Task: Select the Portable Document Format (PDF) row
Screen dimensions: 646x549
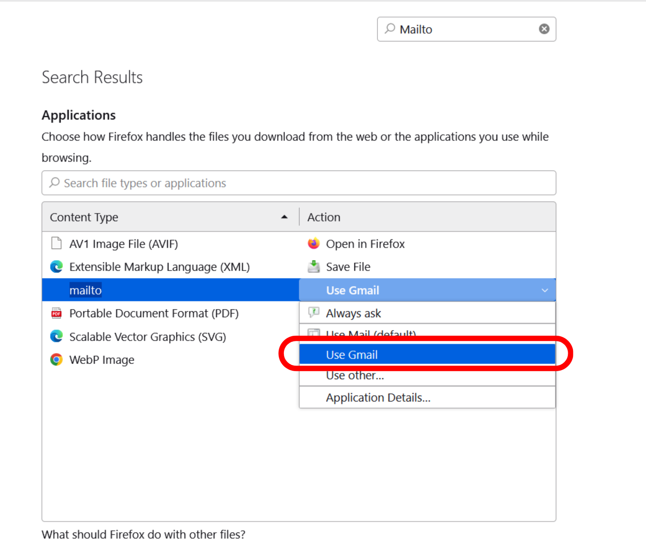Action: click(x=154, y=313)
